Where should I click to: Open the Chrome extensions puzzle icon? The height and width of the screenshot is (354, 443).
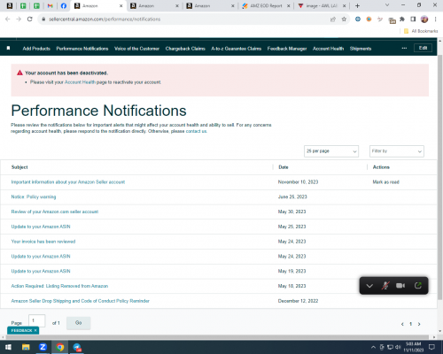pyautogui.click(x=402, y=19)
